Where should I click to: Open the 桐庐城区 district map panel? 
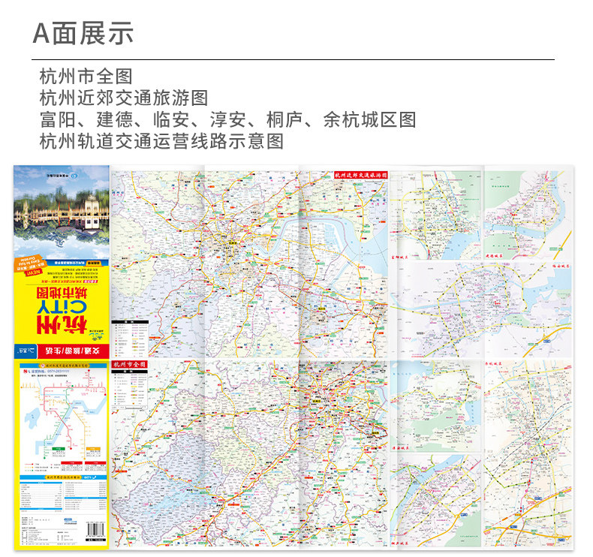[435, 500]
